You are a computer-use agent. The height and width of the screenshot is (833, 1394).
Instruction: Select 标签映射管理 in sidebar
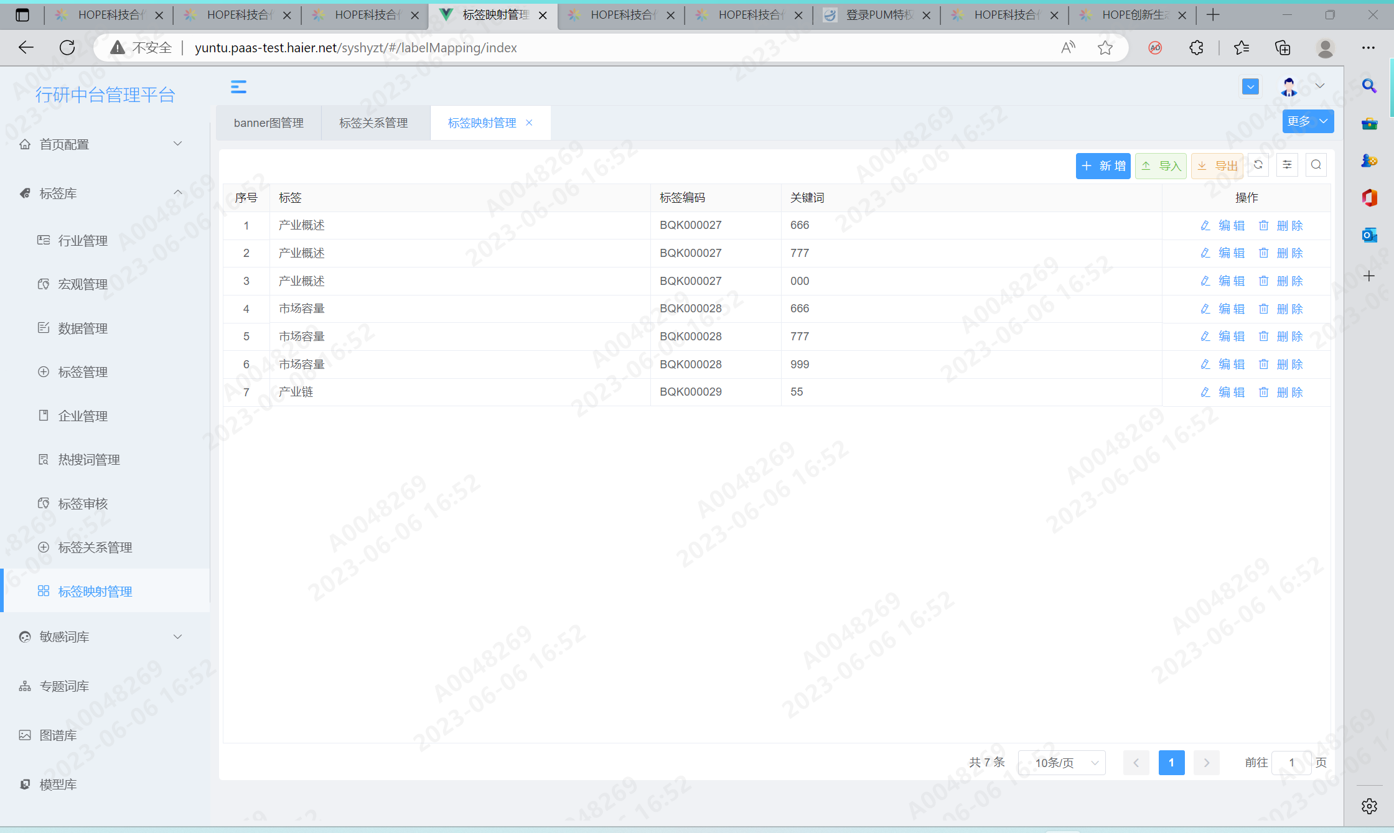click(x=105, y=591)
